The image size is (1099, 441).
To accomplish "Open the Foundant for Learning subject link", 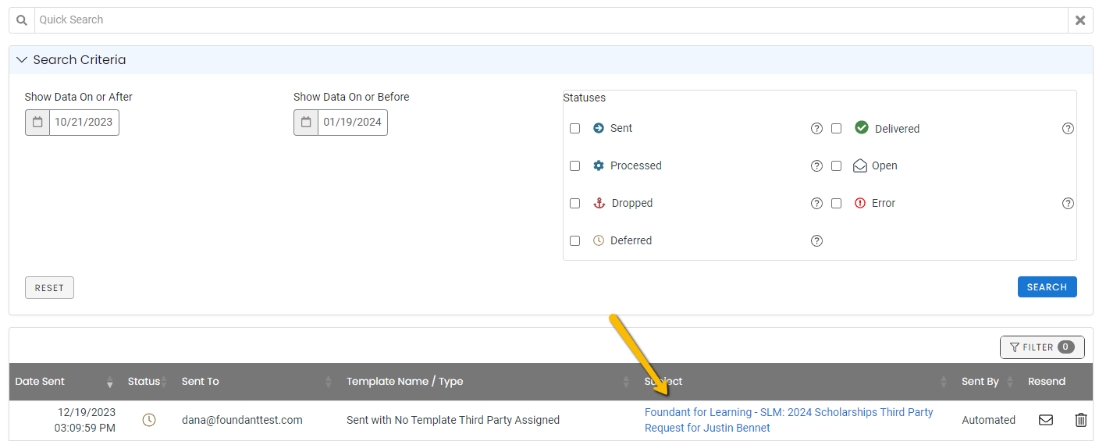I will tap(788, 420).
